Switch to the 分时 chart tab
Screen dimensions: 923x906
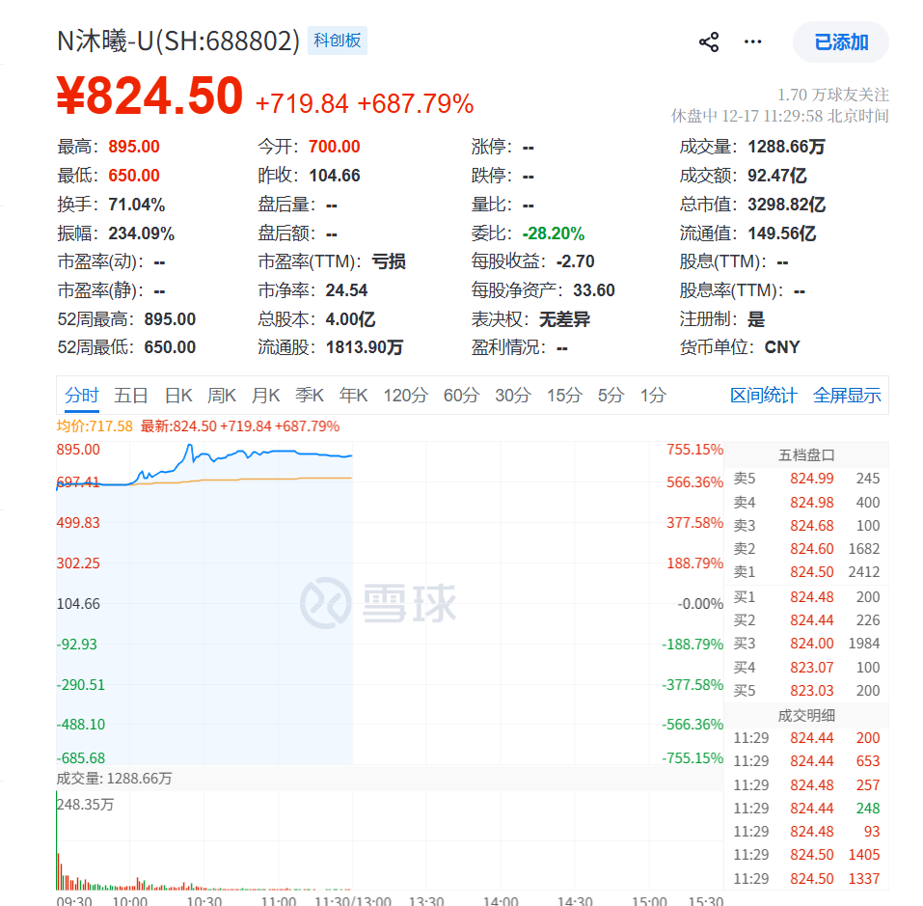coord(82,396)
